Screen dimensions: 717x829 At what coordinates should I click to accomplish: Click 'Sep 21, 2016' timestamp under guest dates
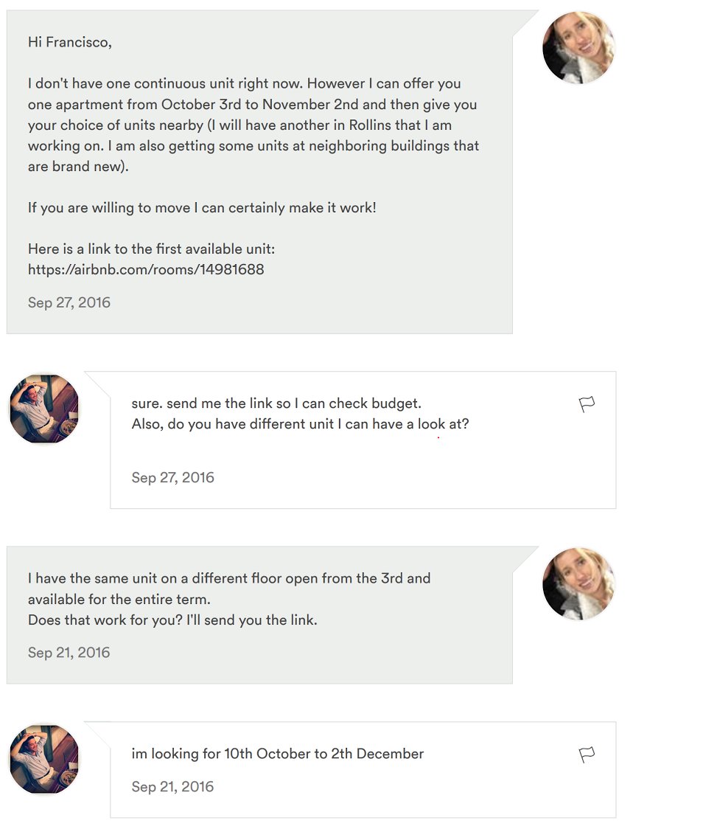[x=172, y=787]
